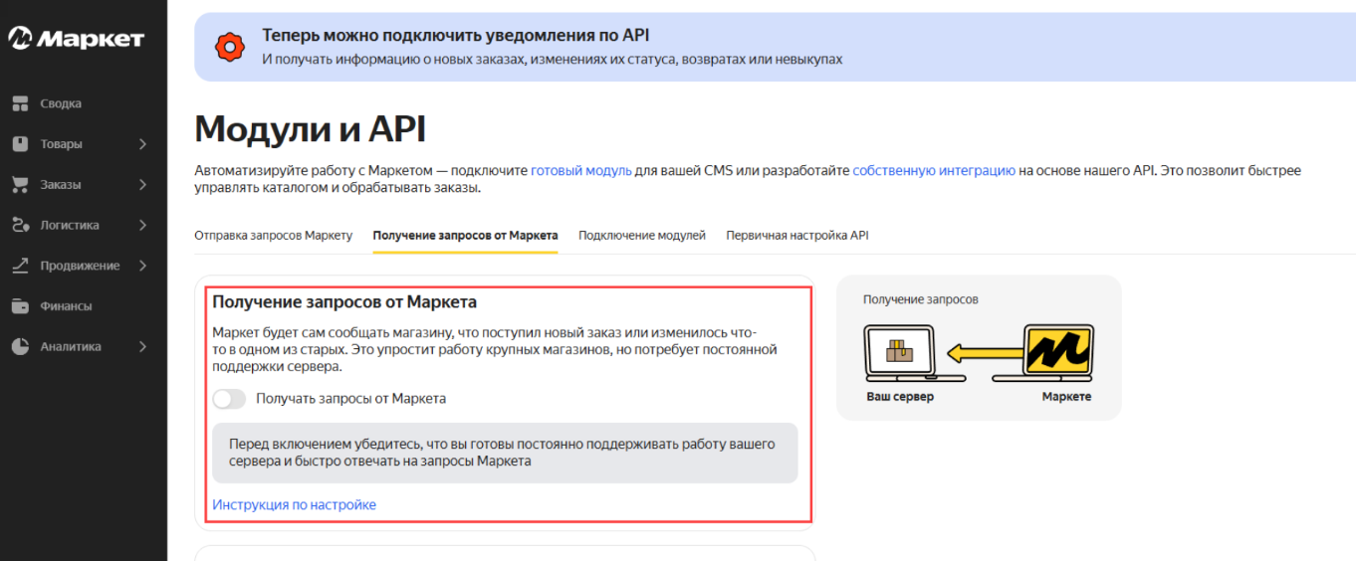Click the Логистика label in sidebar
The width and height of the screenshot is (1356, 561).
[x=70, y=225]
